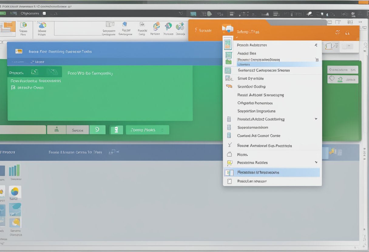Expand the 'Nestatet Aidad Coutthinhg' submenu arrow
369x252 pixels.
[316, 119]
